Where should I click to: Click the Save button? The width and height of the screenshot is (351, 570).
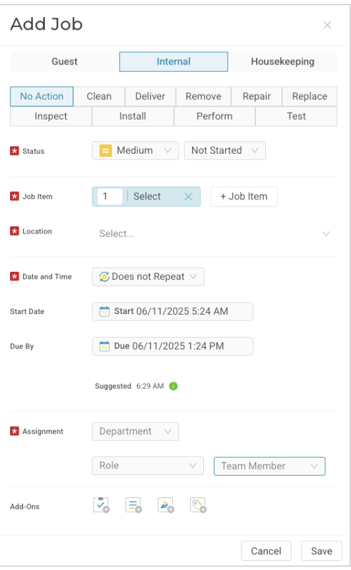pyautogui.click(x=321, y=551)
